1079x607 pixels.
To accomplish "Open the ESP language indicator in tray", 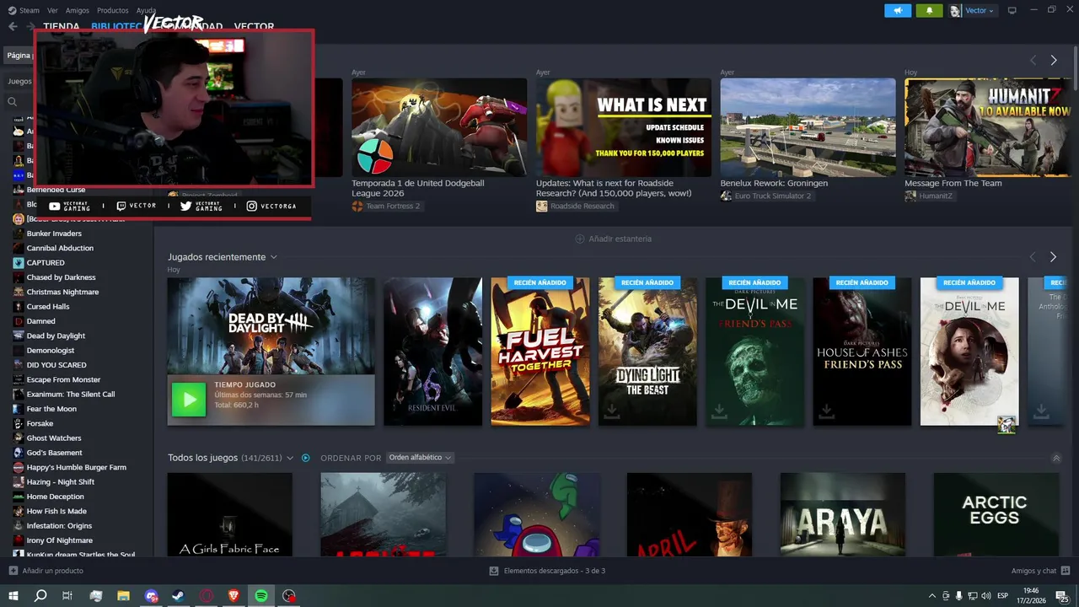I will [1002, 596].
